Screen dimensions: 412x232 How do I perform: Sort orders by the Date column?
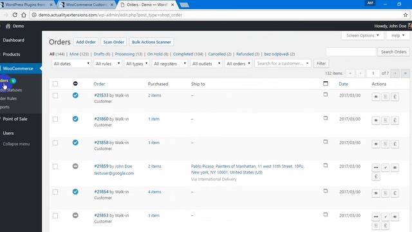click(343, 84)
